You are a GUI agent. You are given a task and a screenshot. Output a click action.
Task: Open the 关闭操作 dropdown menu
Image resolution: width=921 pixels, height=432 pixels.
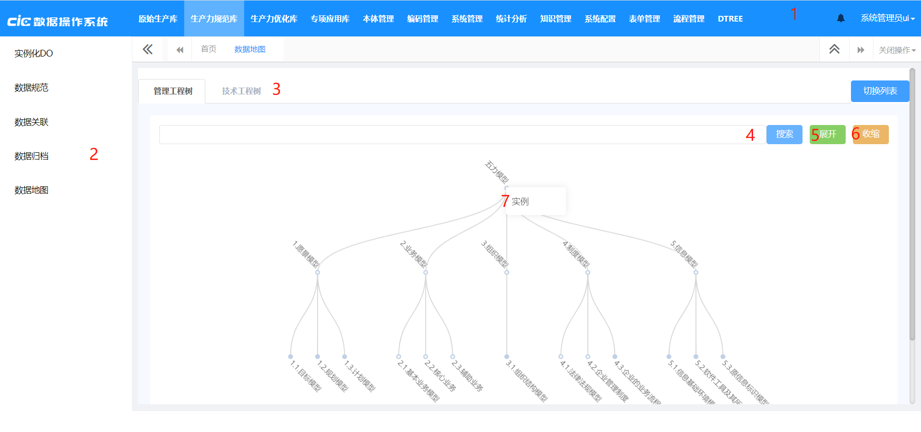pos(897,50)
